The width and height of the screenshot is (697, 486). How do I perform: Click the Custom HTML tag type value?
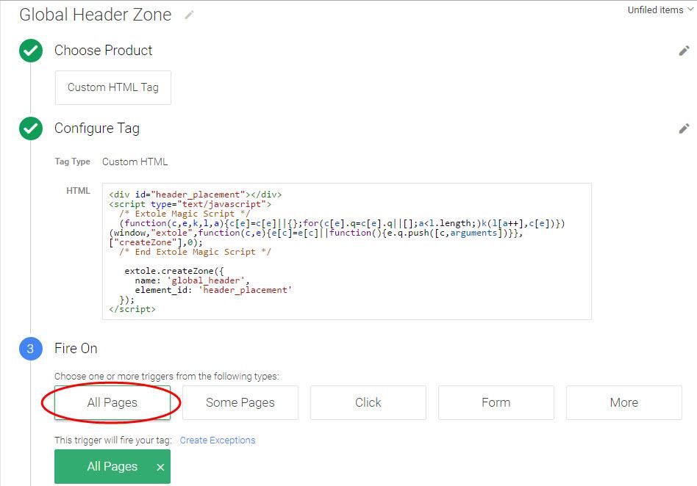click(x=135, y=162)
